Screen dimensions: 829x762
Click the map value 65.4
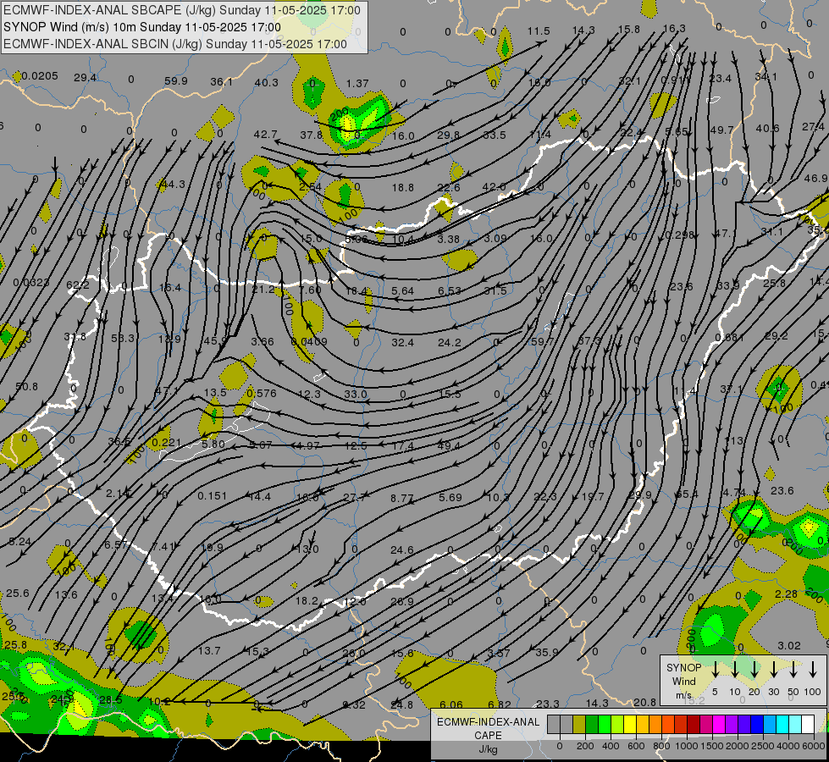(x=688, y=494)
